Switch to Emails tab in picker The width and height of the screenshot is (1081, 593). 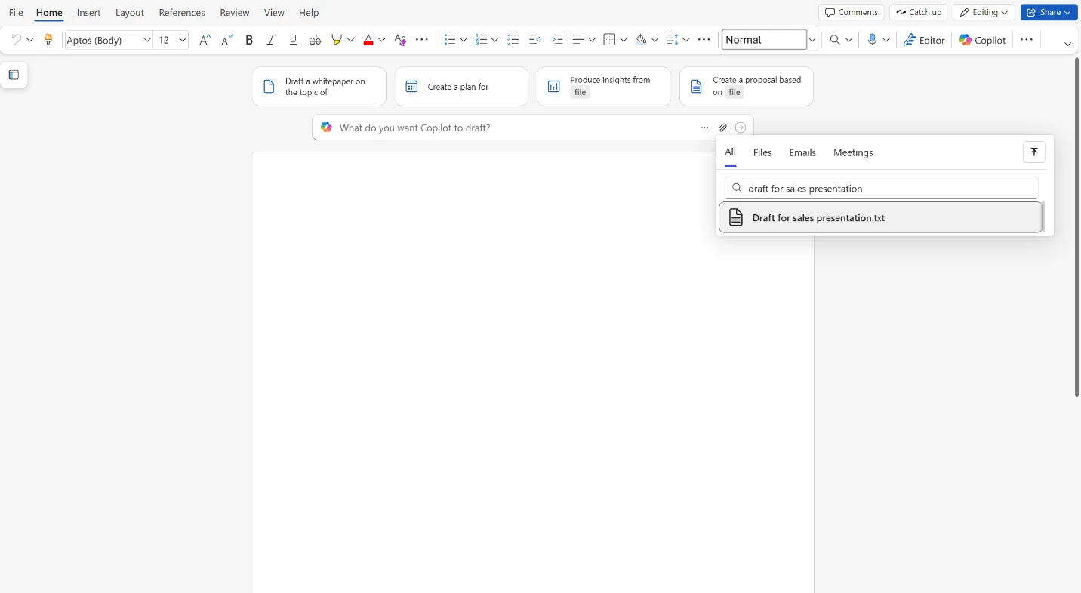pos(802,152)
